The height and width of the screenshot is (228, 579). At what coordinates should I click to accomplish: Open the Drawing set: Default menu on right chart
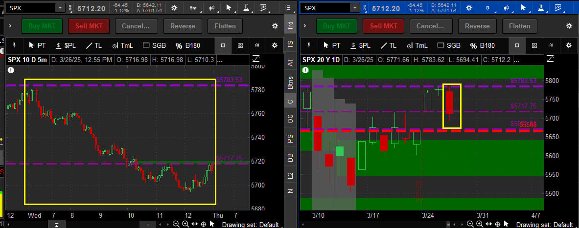point(544,224)
